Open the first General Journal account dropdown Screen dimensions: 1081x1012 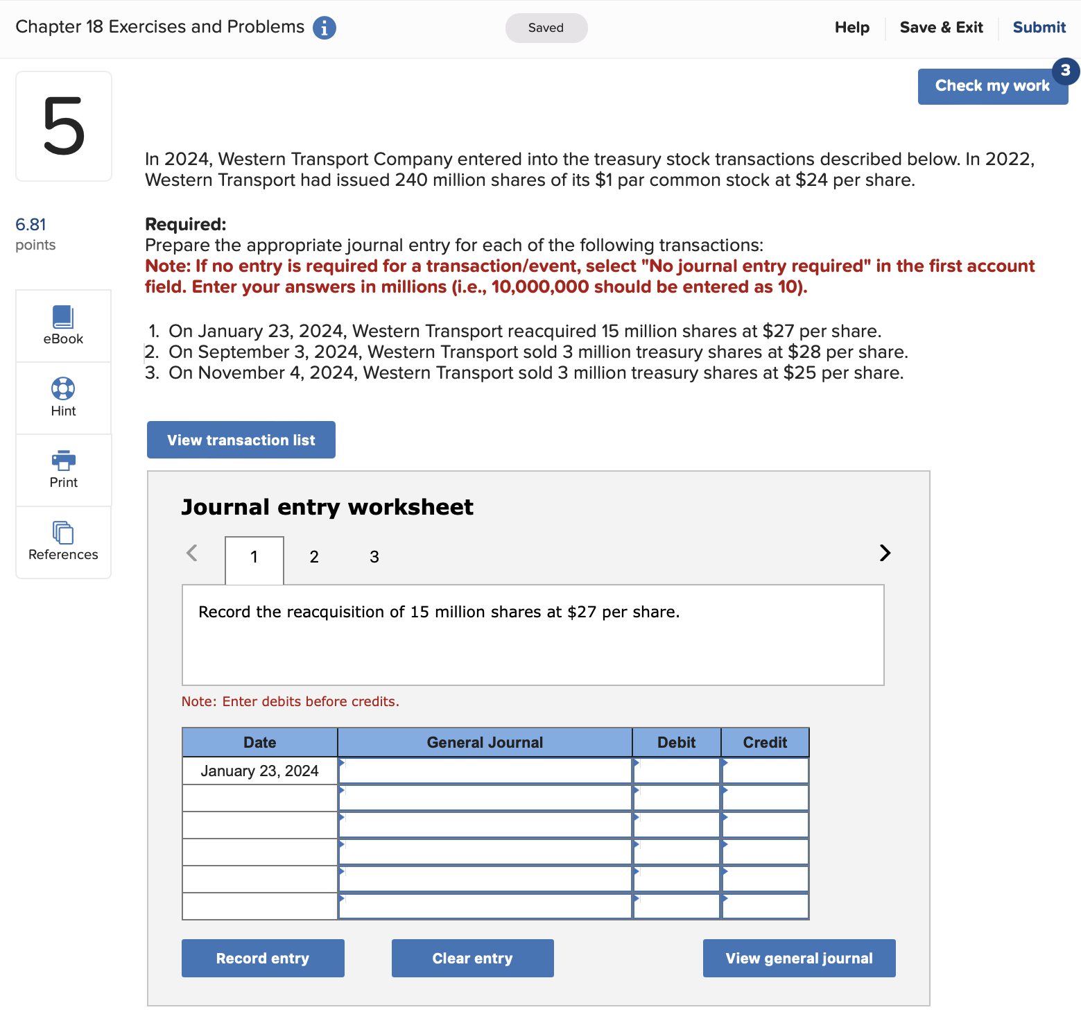tap(485, 770)
